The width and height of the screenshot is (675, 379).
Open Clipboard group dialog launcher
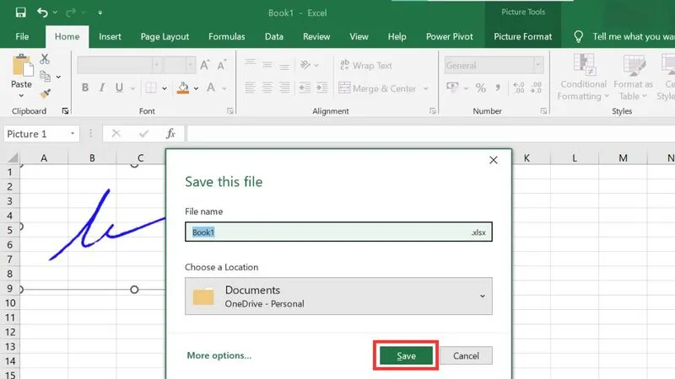point(65,111)
